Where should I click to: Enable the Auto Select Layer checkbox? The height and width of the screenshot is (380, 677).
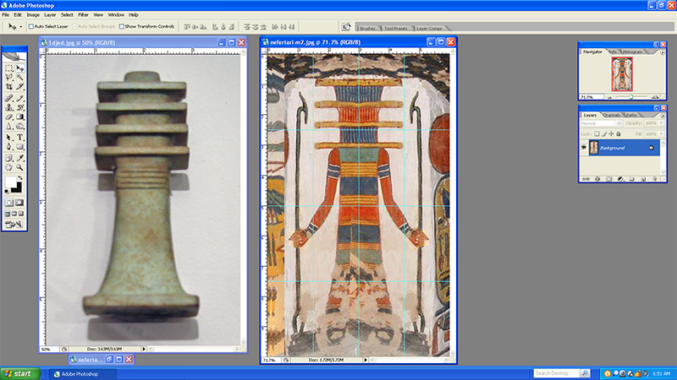[x=31, y=26]
